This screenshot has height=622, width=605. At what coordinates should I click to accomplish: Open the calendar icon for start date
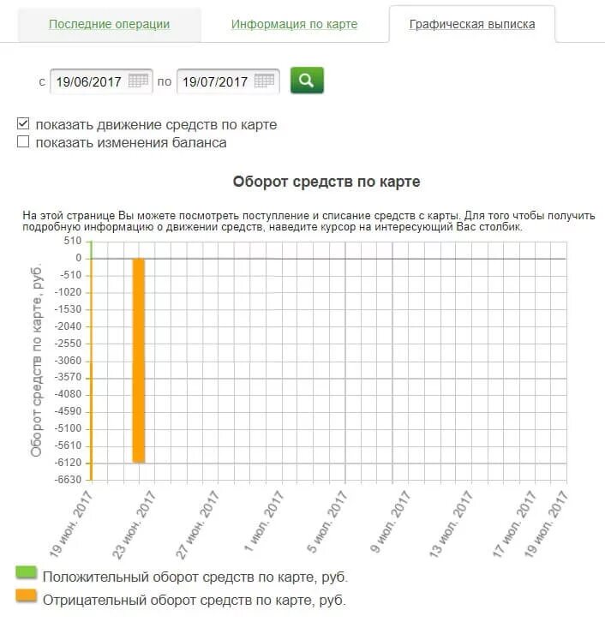tap(138, 81)
